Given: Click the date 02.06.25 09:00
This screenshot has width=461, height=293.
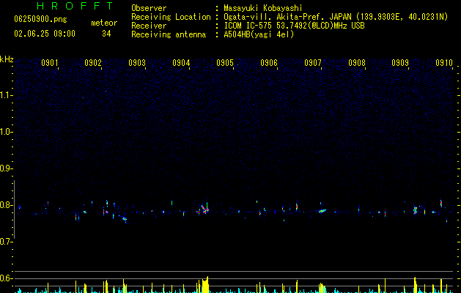Looking at the screenshot, I should [45, 34].
